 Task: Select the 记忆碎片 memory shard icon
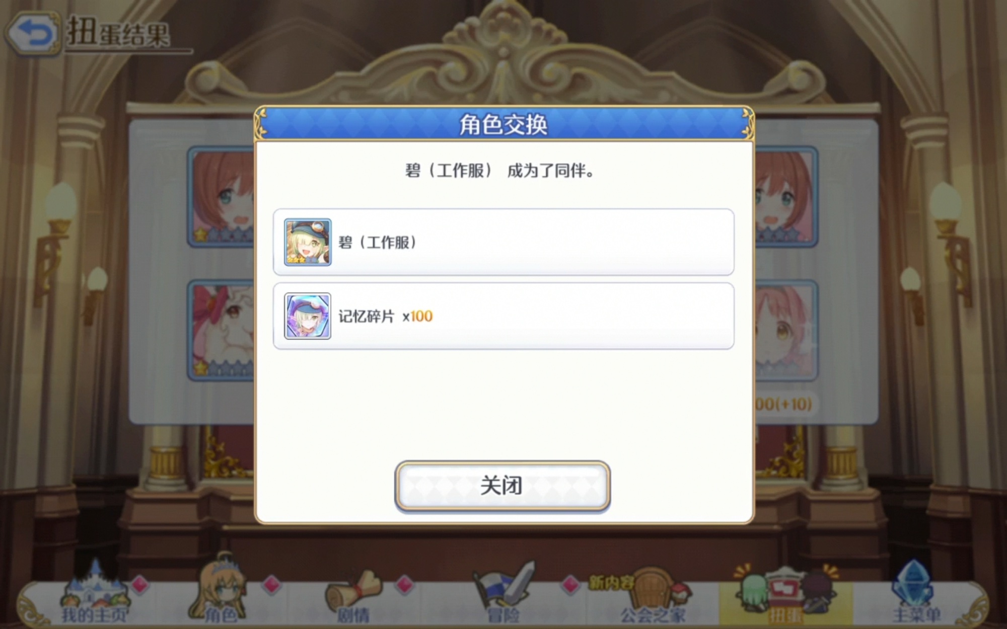[308, 316]
